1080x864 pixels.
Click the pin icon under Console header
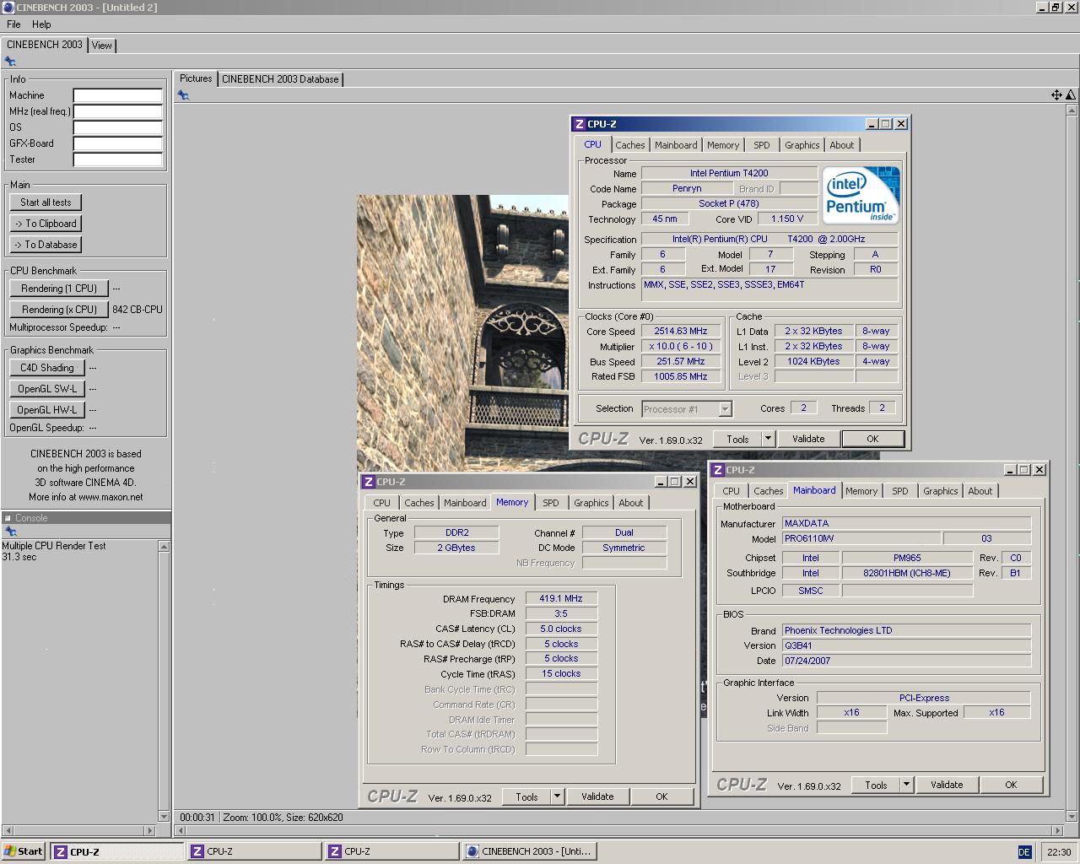(x=10, y=532)
